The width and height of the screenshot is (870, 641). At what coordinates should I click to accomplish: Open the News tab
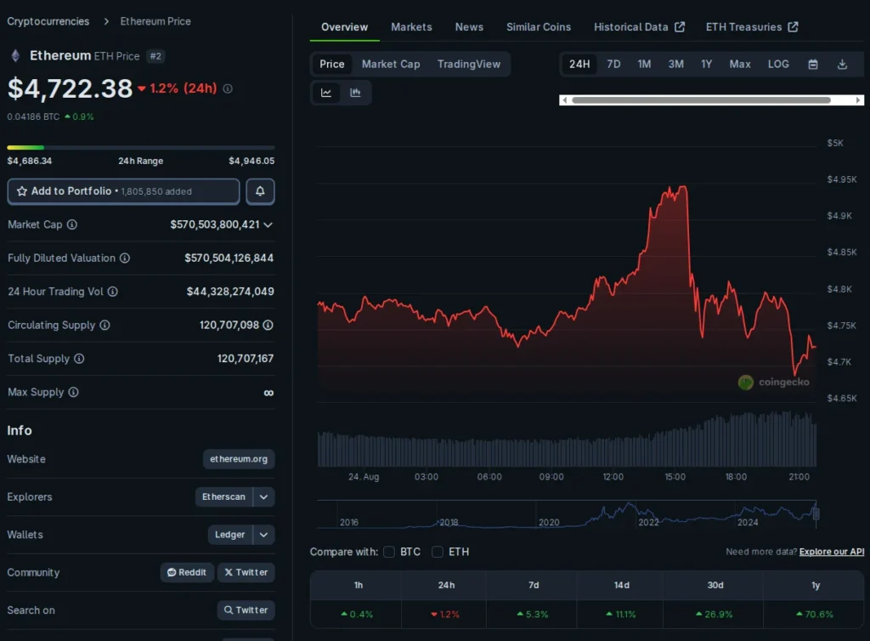click(469, 27)
